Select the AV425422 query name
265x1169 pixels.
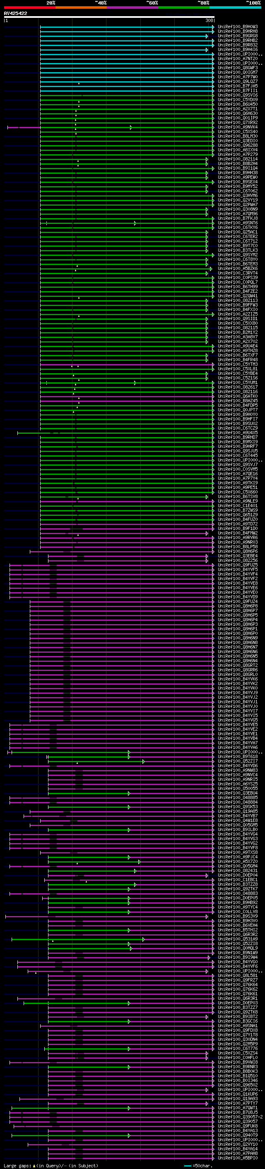tap(15, 13)
